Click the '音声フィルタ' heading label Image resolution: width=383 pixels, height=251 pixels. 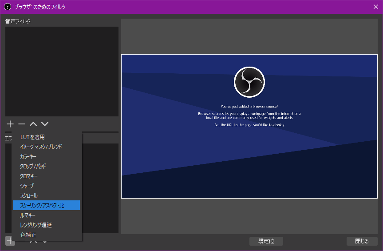tap(18, 21)
